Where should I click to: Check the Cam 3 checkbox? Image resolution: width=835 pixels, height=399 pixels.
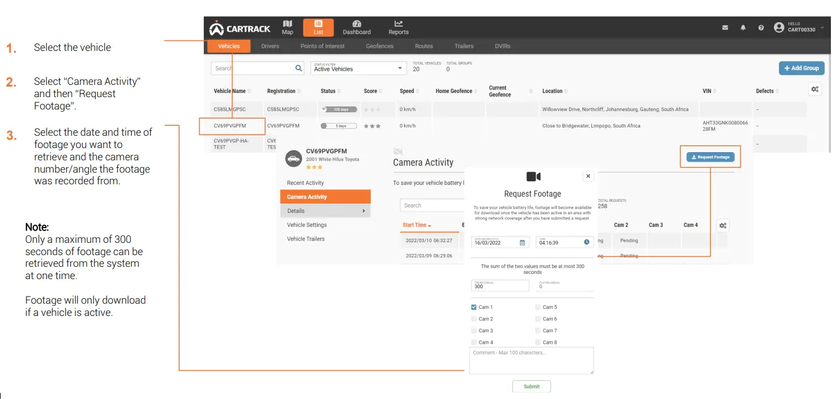(474, 331)
